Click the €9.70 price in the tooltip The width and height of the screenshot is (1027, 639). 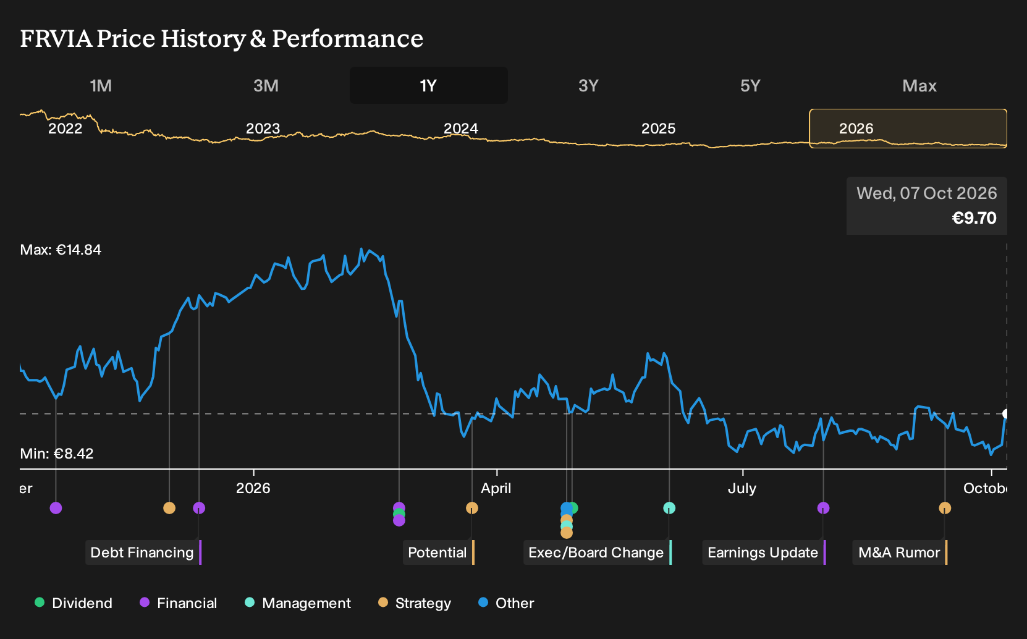coord(974,218)
